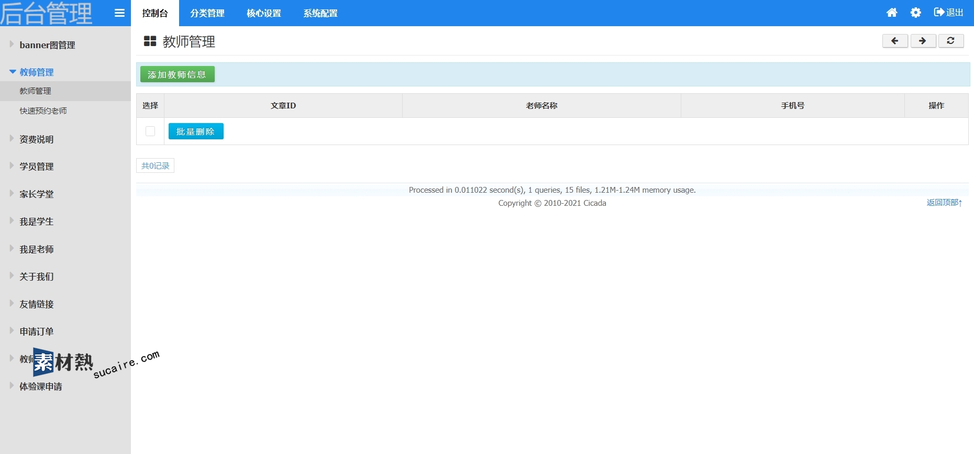This screenshot has height=454, width=974.
Task: Select the 教师管理 submenu item
Action: [65, 91]
